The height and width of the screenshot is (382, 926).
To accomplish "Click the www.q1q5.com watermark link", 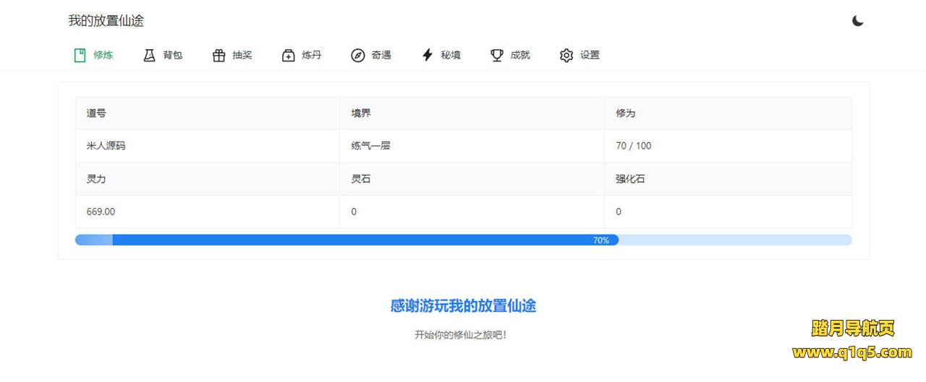I will (x=851, y=352).
